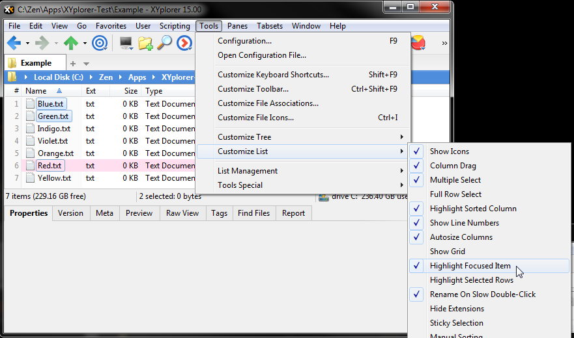Enable Full Row Select option

coord(455,194)
